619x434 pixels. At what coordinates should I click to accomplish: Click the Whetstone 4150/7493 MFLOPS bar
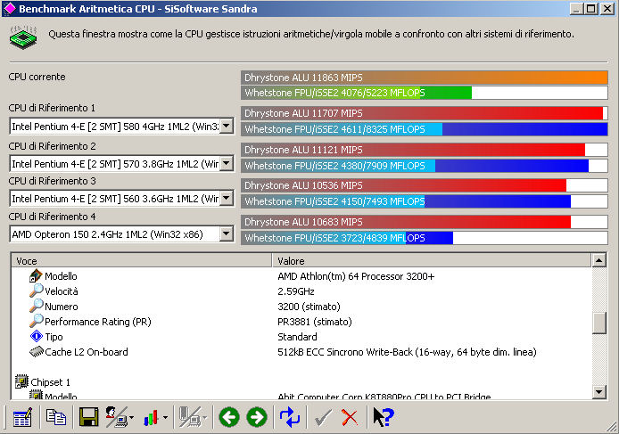coord(424,201)
